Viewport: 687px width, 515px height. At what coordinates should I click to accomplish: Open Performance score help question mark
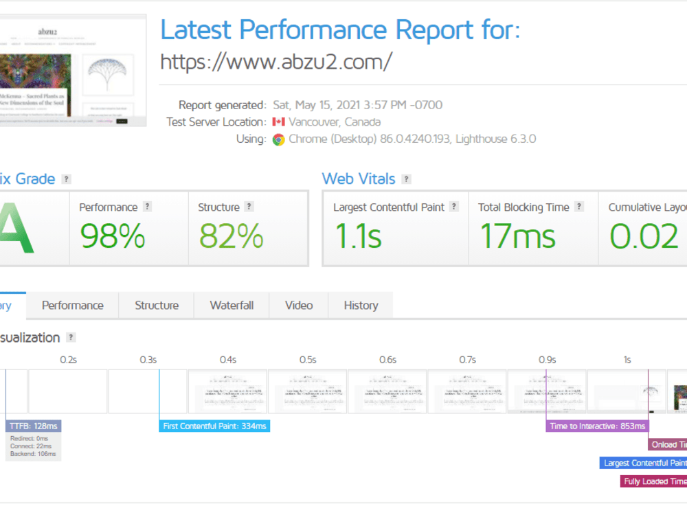(x=148, y=207)
